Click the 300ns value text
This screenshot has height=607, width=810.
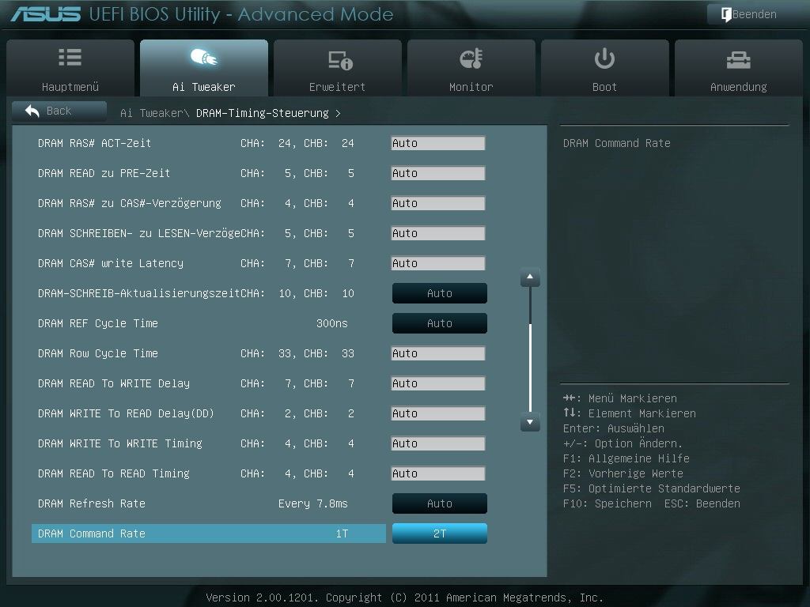point(331,323)
